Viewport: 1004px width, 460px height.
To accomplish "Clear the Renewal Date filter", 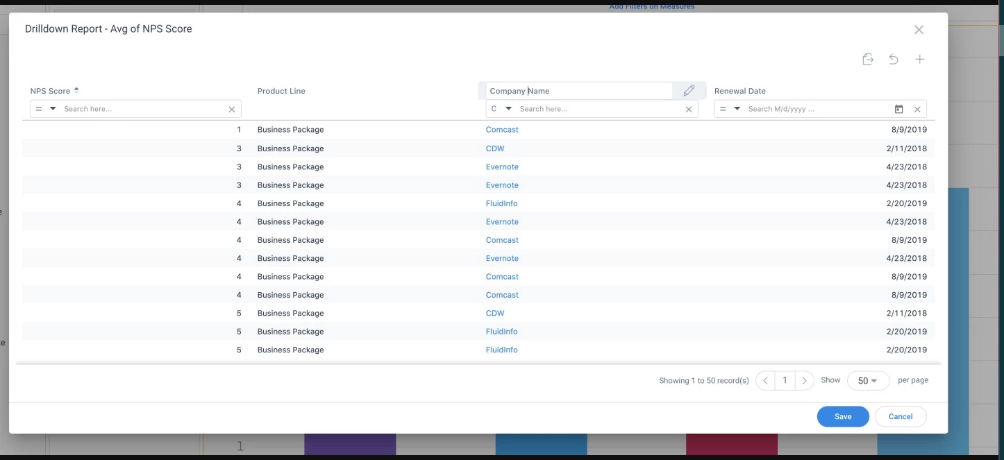I will (917, 110).
